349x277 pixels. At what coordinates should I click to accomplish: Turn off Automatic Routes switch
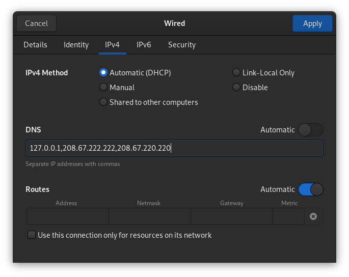[310, 189]
